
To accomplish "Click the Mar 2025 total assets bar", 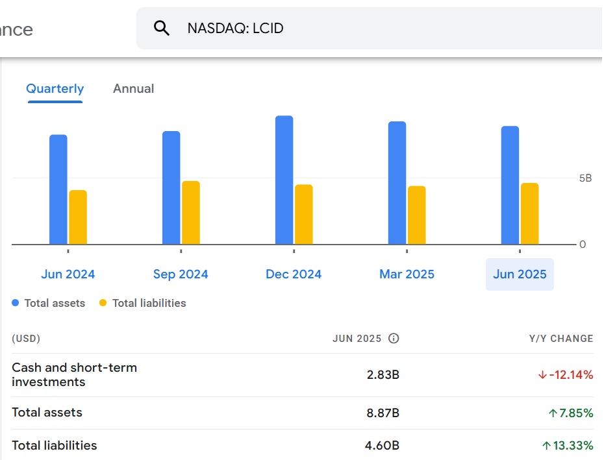I will click(397, 183).
